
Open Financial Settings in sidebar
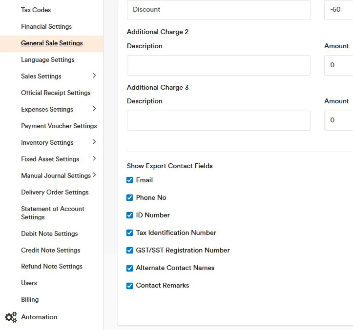pos(46,26)
